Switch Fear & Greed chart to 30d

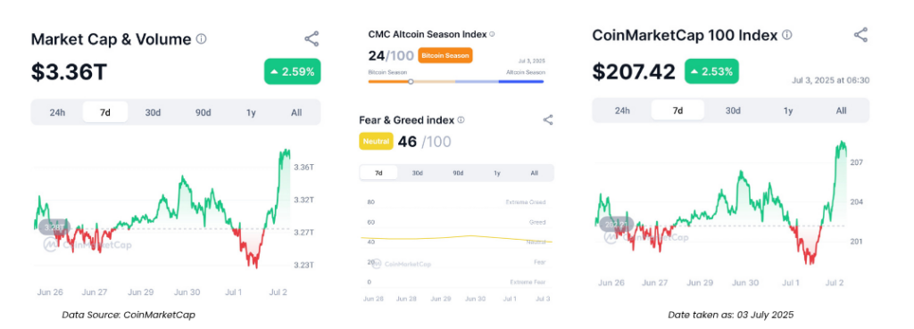418,173
